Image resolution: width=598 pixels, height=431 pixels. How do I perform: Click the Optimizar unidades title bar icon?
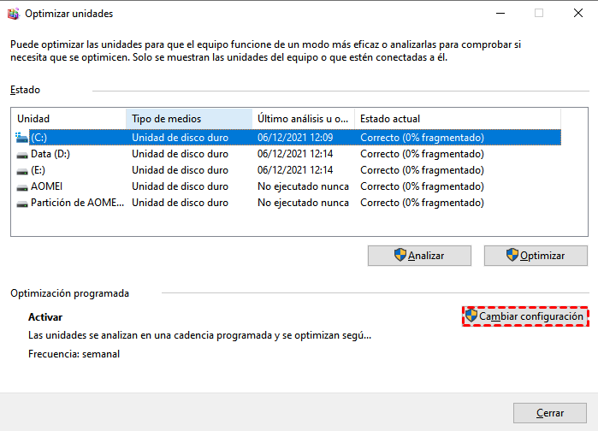pyautogui.click(x=12, y=14)
